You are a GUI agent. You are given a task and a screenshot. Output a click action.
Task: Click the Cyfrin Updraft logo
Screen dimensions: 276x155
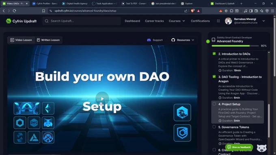[21, 21]
